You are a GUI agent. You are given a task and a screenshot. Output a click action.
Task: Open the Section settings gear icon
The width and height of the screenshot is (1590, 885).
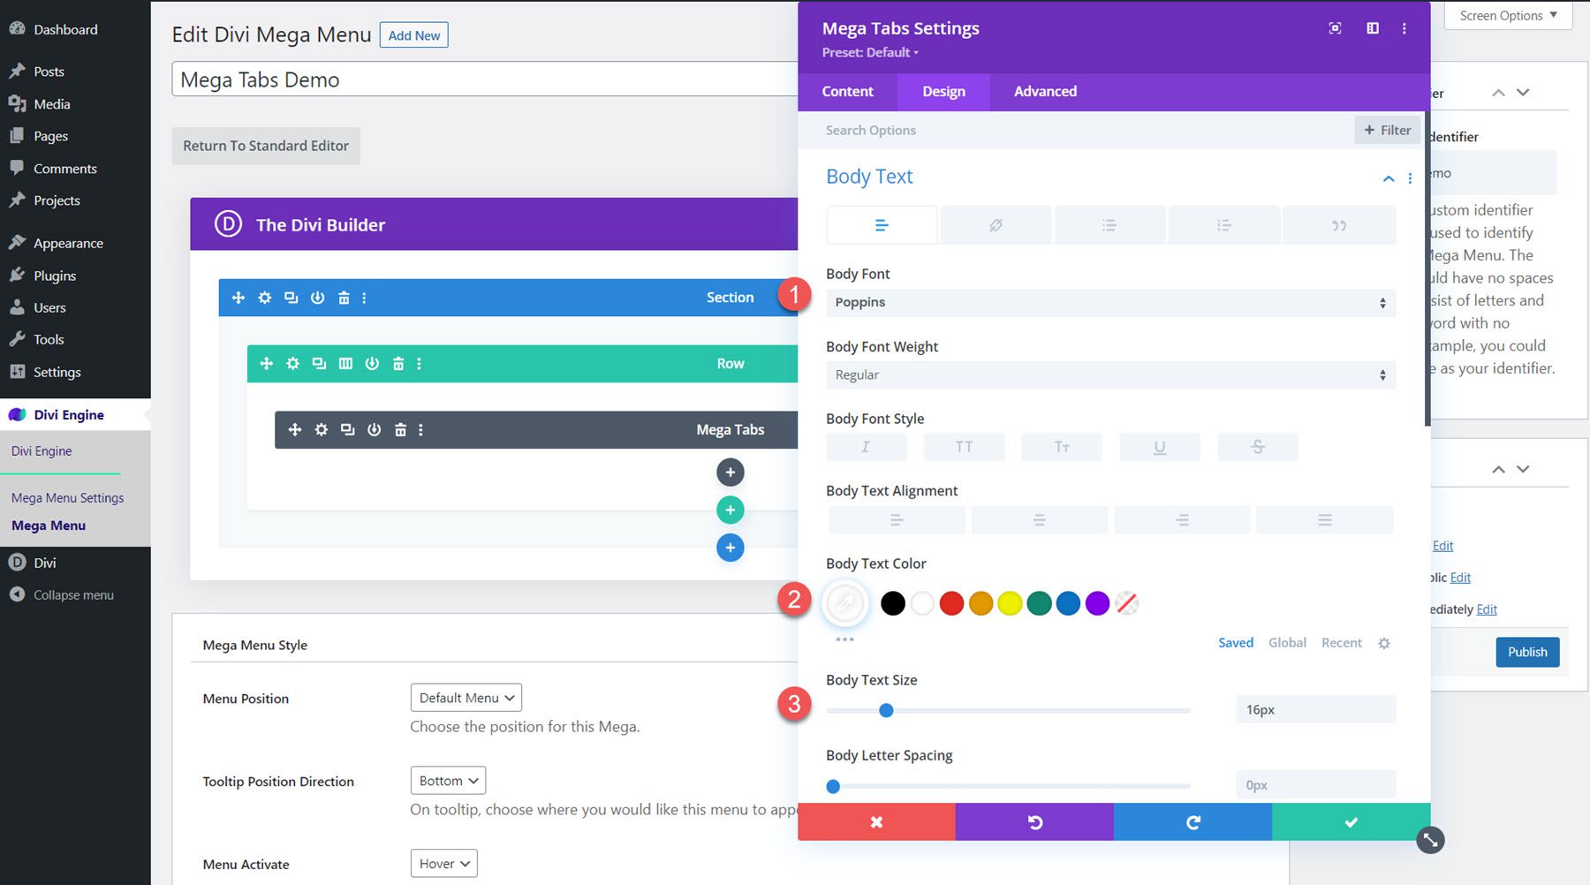coord(265,298)
